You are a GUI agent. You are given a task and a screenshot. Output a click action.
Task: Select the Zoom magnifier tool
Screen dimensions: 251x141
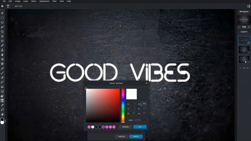[x=2, y=110]
